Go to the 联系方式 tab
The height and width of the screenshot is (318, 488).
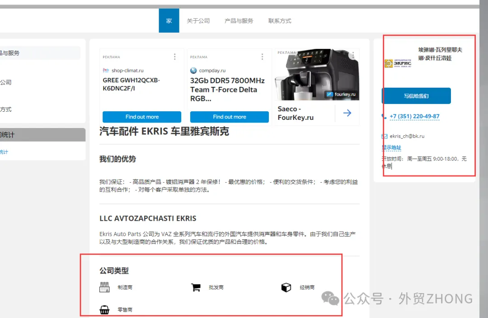(x=280, y=21)
